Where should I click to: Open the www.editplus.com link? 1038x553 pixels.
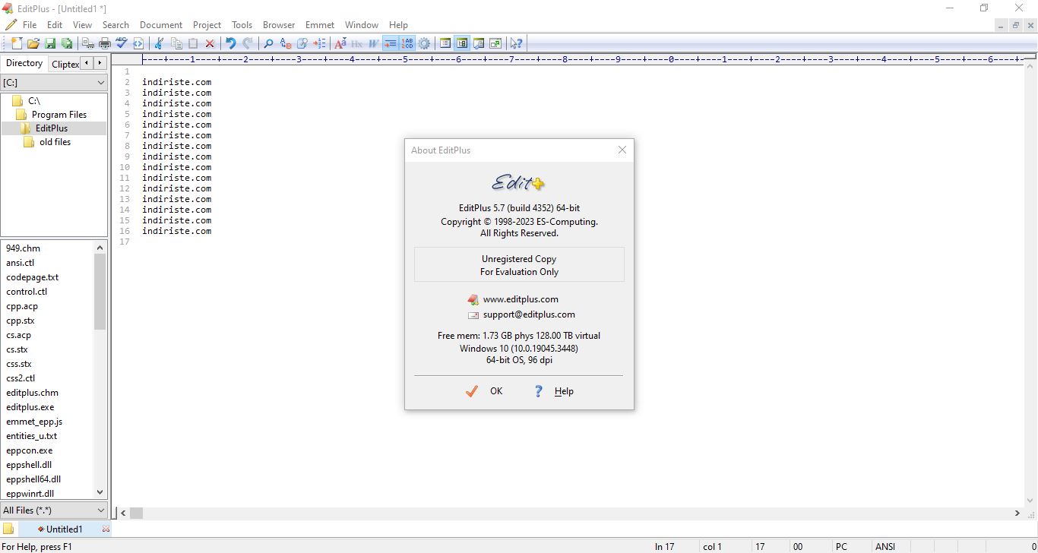[x=521, y=299]
